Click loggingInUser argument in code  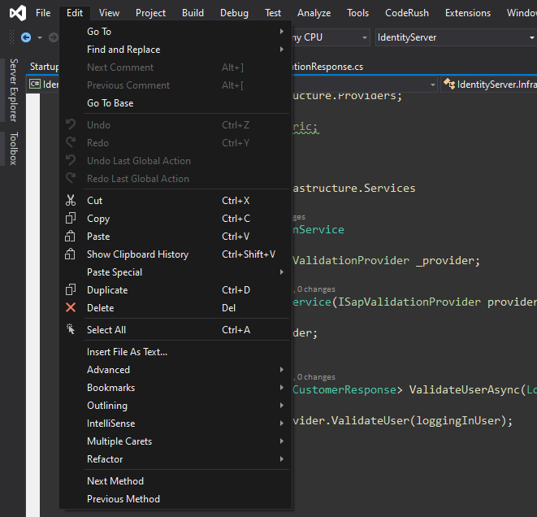458,421
